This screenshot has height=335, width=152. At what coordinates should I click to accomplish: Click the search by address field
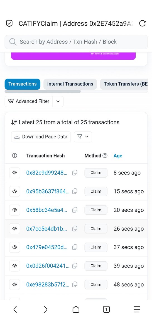[76, 42]
